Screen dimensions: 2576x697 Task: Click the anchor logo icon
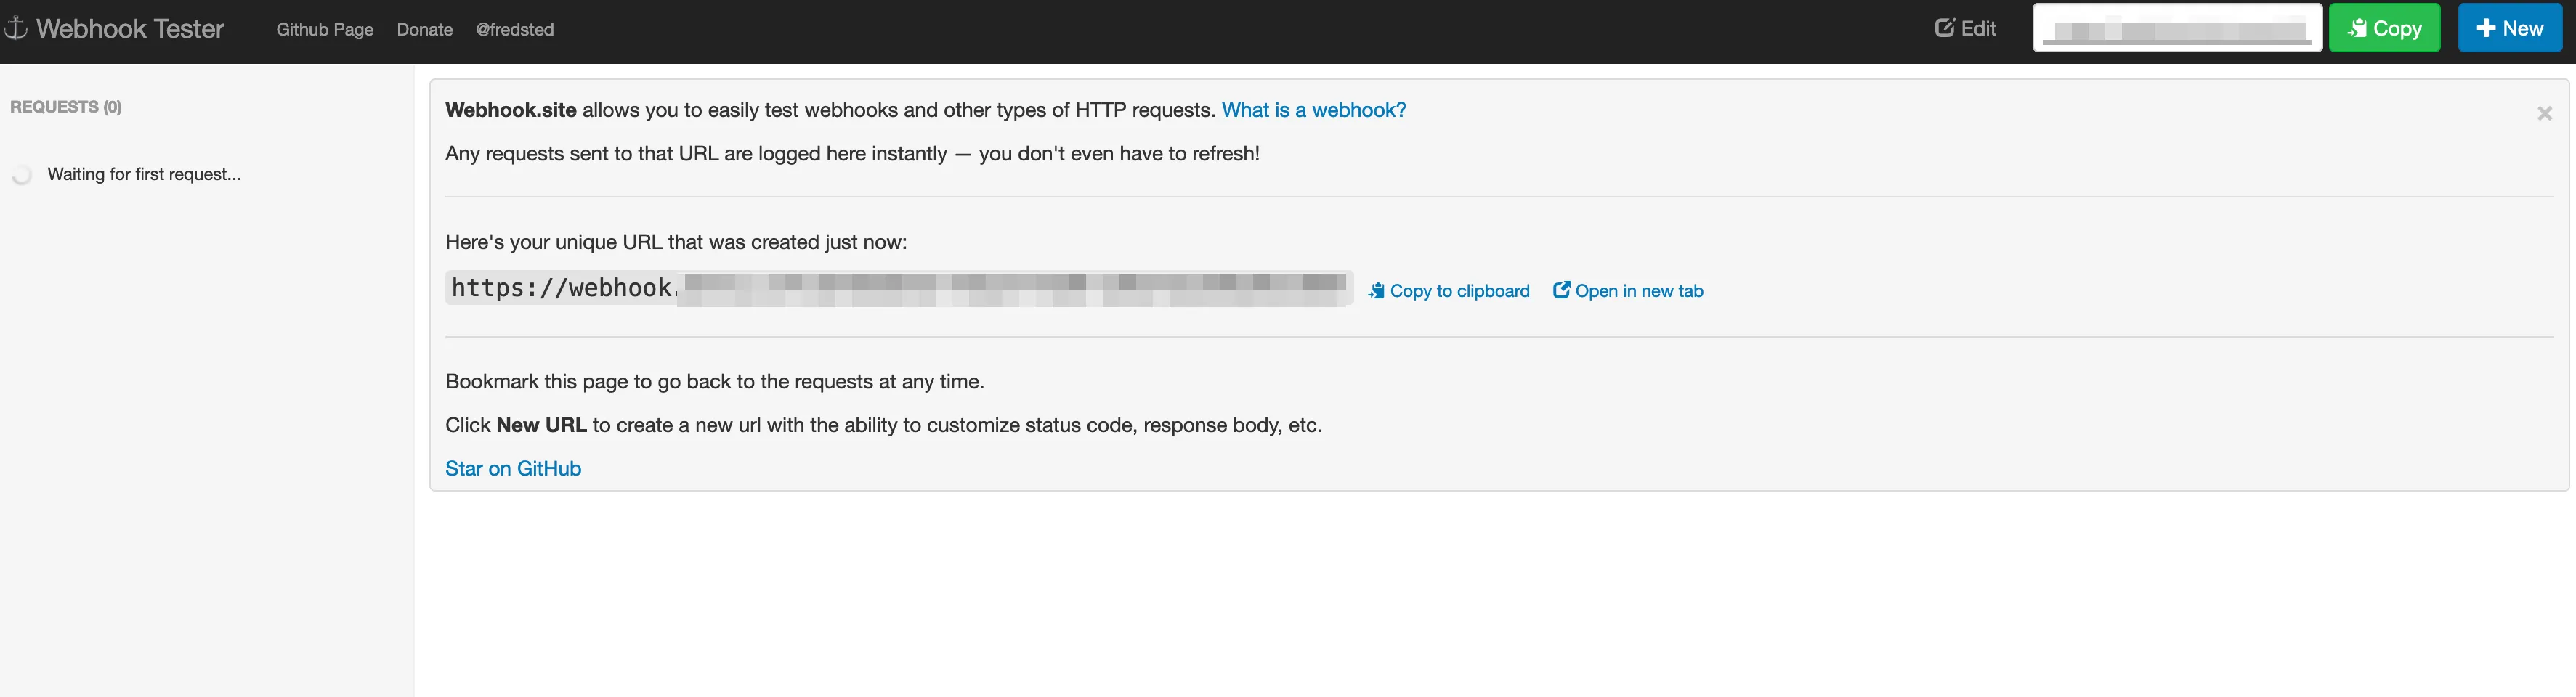(x=16, y=28)
